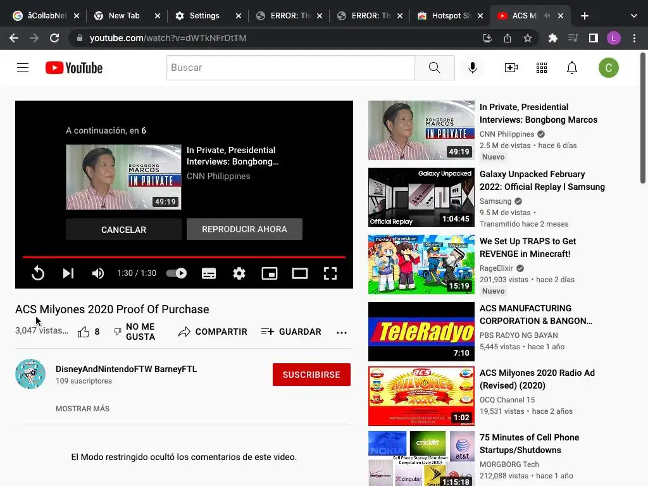This screenshot has height=486, width=648.
Task: Like the video with thumbs up
Action: pos(89,332)
